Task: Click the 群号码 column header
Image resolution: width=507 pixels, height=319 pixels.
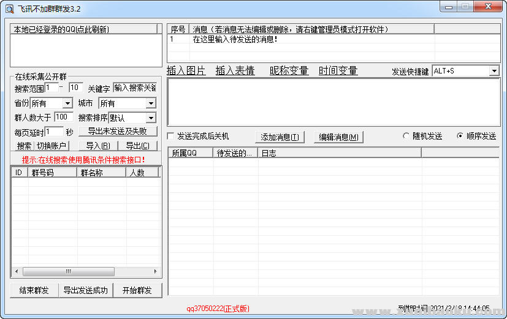Action: (x=52, y=173)
